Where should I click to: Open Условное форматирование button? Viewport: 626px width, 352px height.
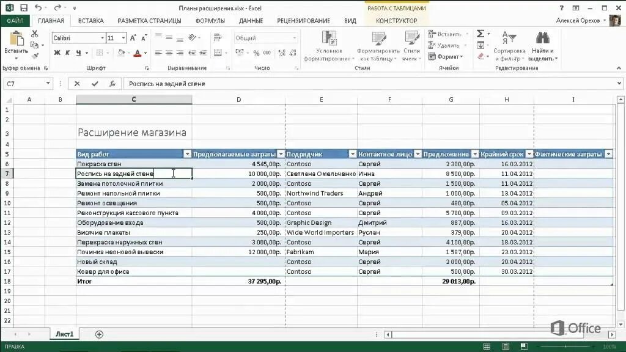[x=329, y=46]
